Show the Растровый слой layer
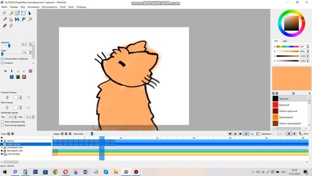Image resolution: width=312 pixels, height=176 pixels. [x=2, y=148]
